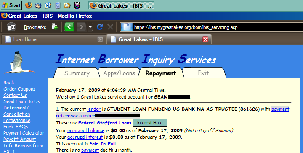Screen dimensions: 303x153
Task: Click the payment link in the last line
Action: (90, 150)
